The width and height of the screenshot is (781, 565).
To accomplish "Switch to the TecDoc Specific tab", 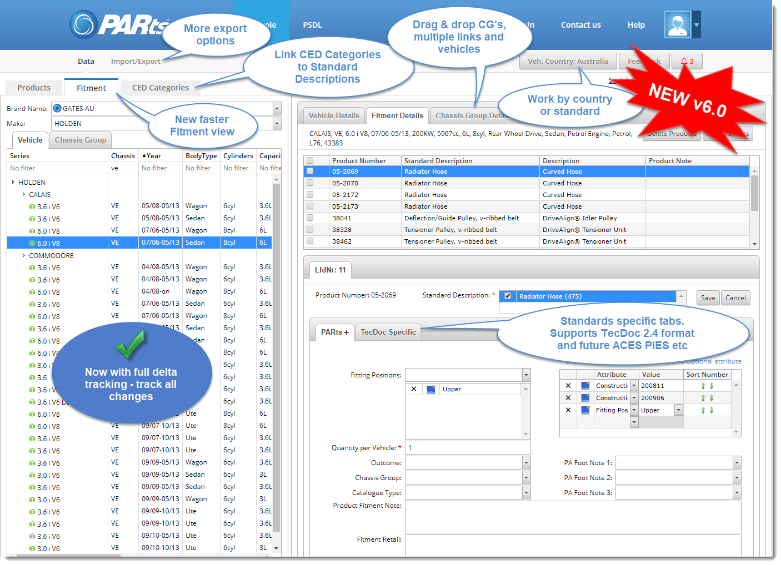I will [388, 332].
